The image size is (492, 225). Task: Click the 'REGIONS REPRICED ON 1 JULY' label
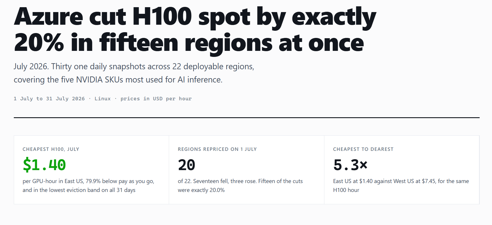coord(217,149)
